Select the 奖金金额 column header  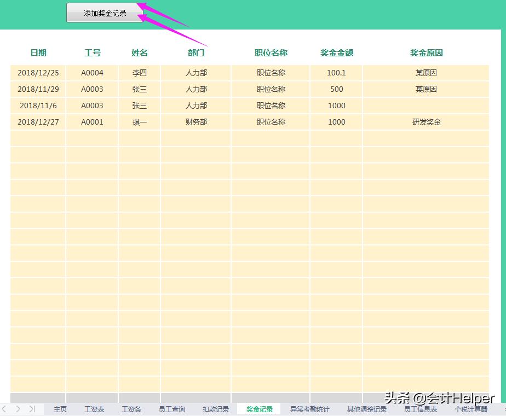click(336, 53)
